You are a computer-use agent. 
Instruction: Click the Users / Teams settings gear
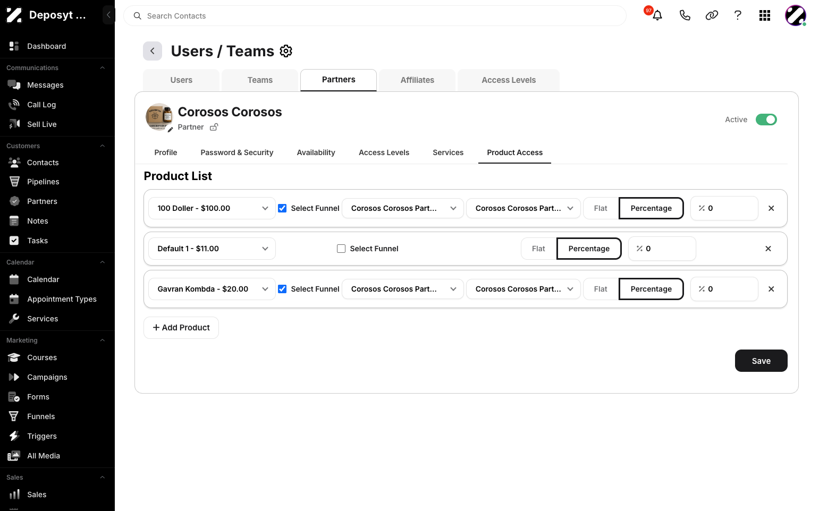click(x=286, y=51)
